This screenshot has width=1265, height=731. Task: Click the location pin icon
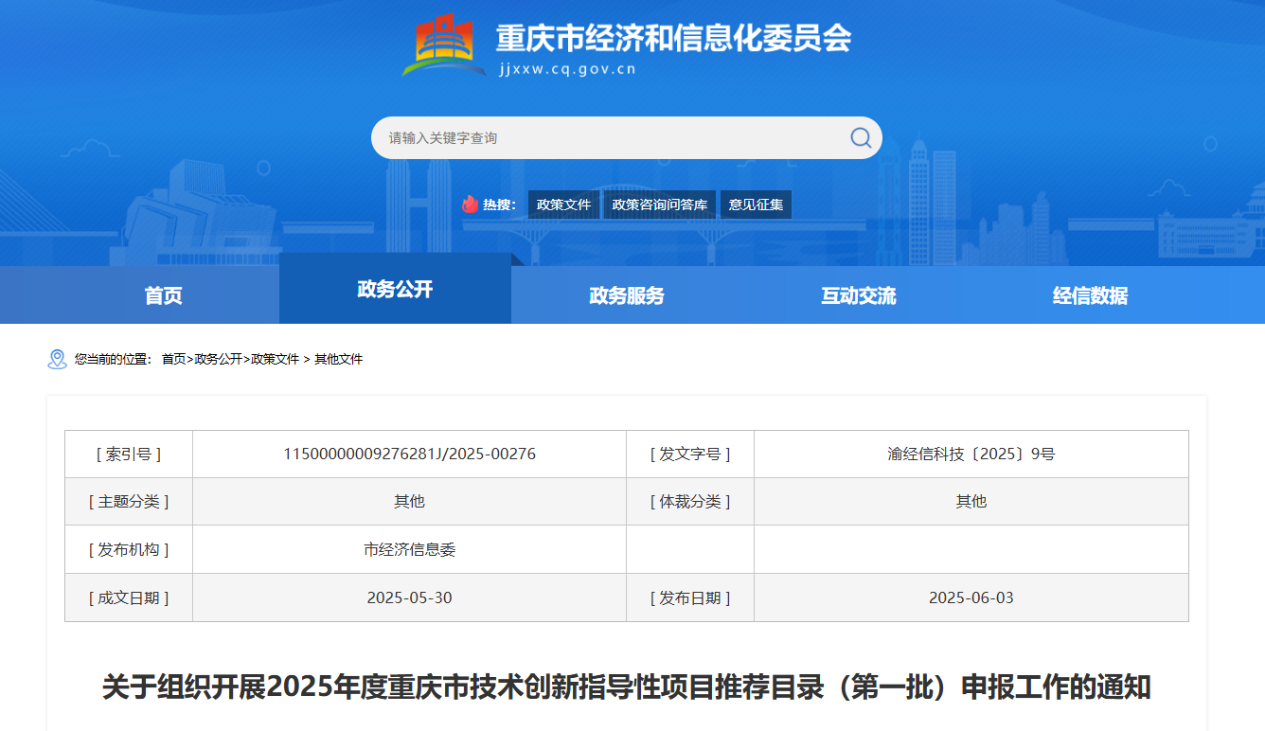[x=57, y=359]
